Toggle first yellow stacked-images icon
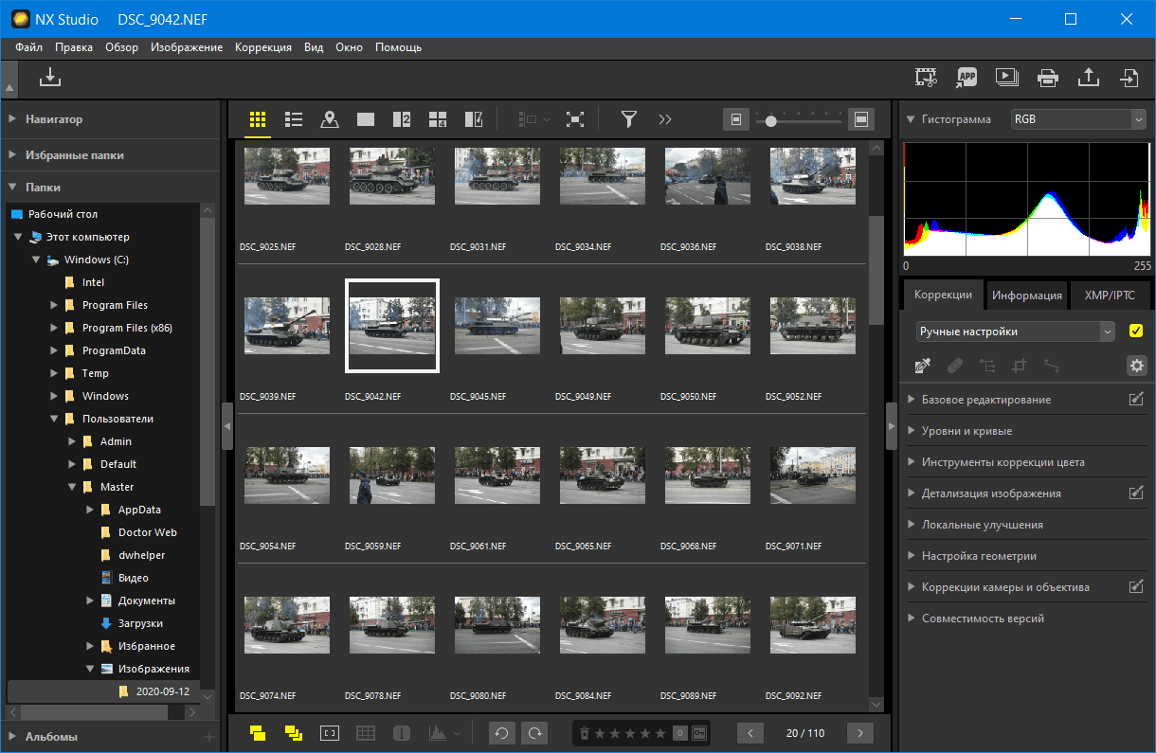The image size is (1156, 753). 258,732
